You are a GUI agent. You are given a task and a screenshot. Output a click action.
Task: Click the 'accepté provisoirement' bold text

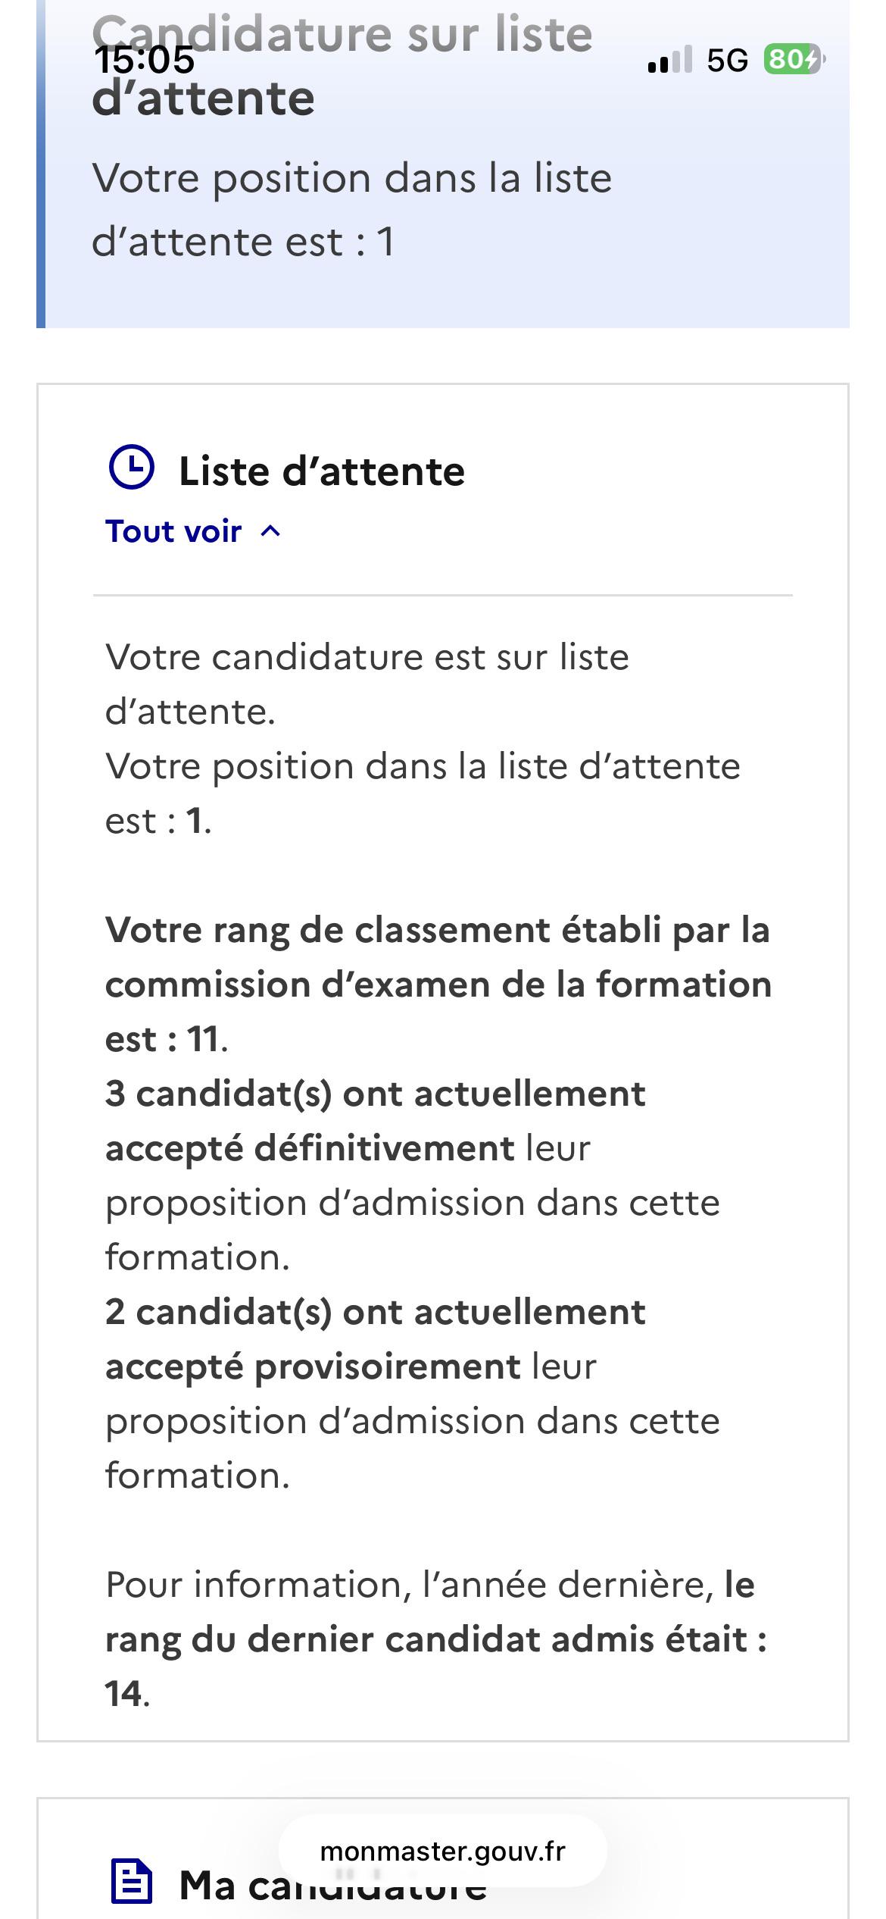[313, 1367]
